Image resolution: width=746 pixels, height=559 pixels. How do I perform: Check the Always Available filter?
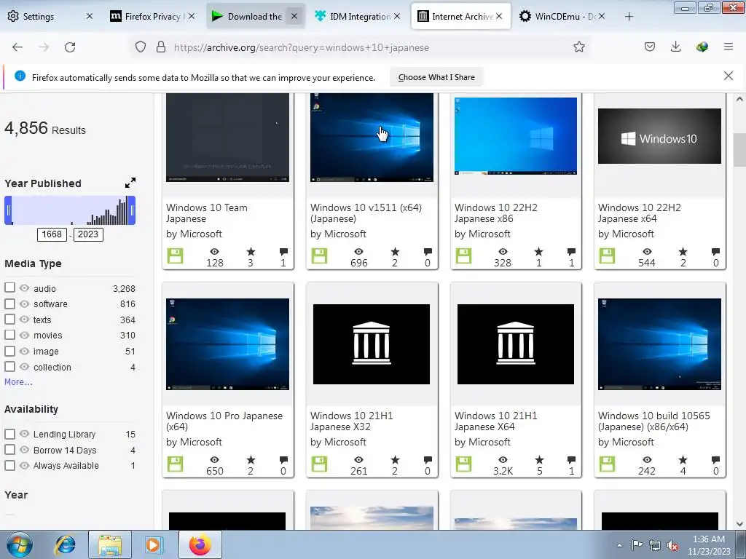9,465
